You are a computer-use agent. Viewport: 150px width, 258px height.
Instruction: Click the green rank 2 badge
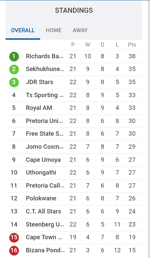coord(14,69)
